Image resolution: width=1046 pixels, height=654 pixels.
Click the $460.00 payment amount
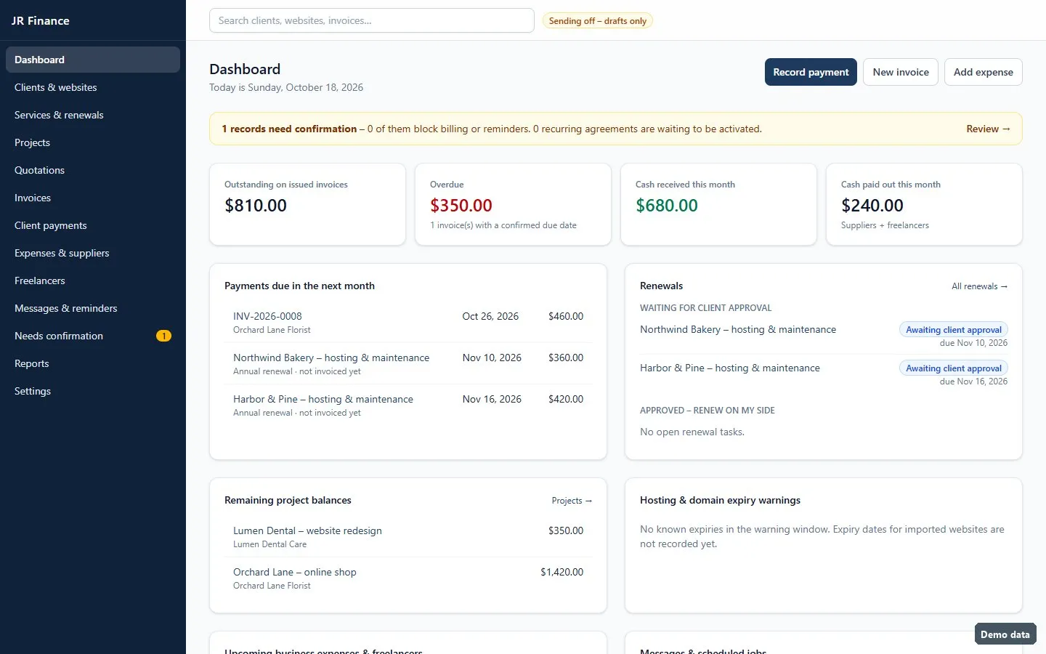pos(566,316)
